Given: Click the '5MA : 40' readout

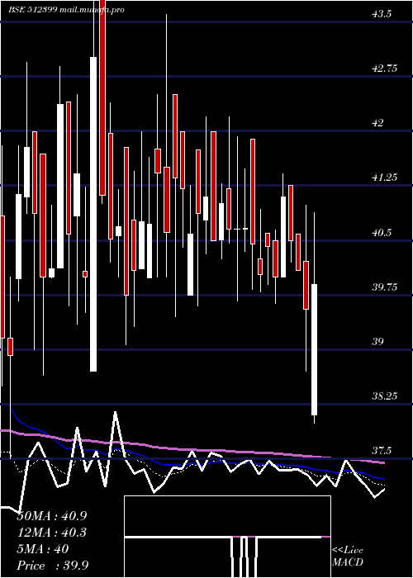Looking at the screenshot, I should click(x=43, y=549).
